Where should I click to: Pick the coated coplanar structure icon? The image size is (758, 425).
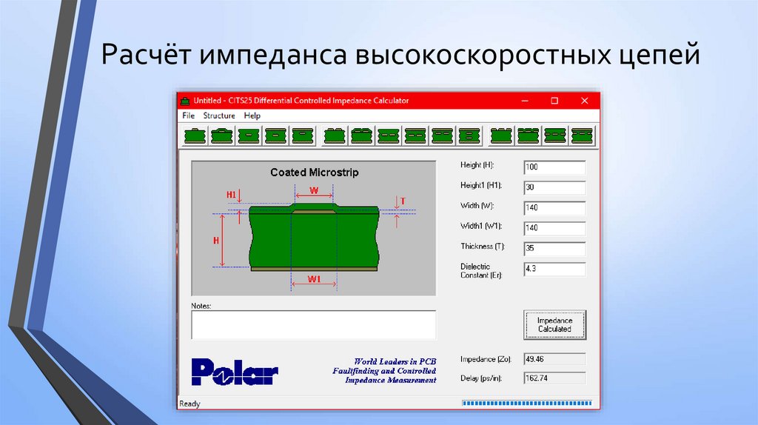529,135
